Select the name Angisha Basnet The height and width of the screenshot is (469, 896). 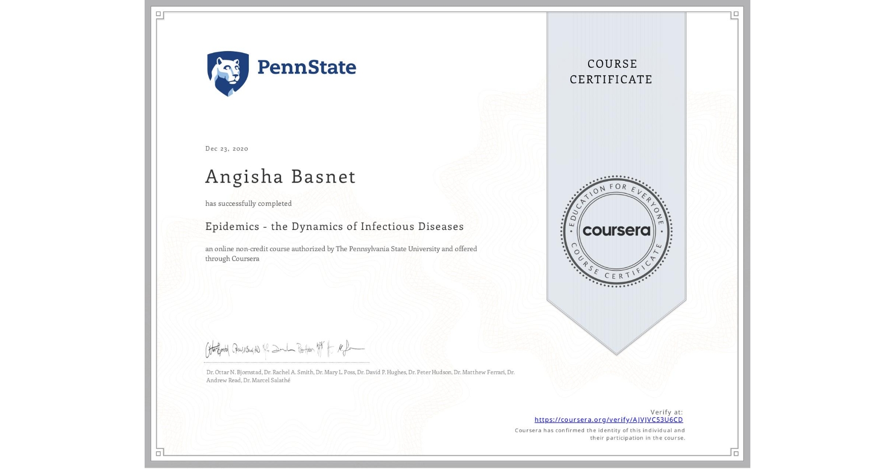(280, 177)
